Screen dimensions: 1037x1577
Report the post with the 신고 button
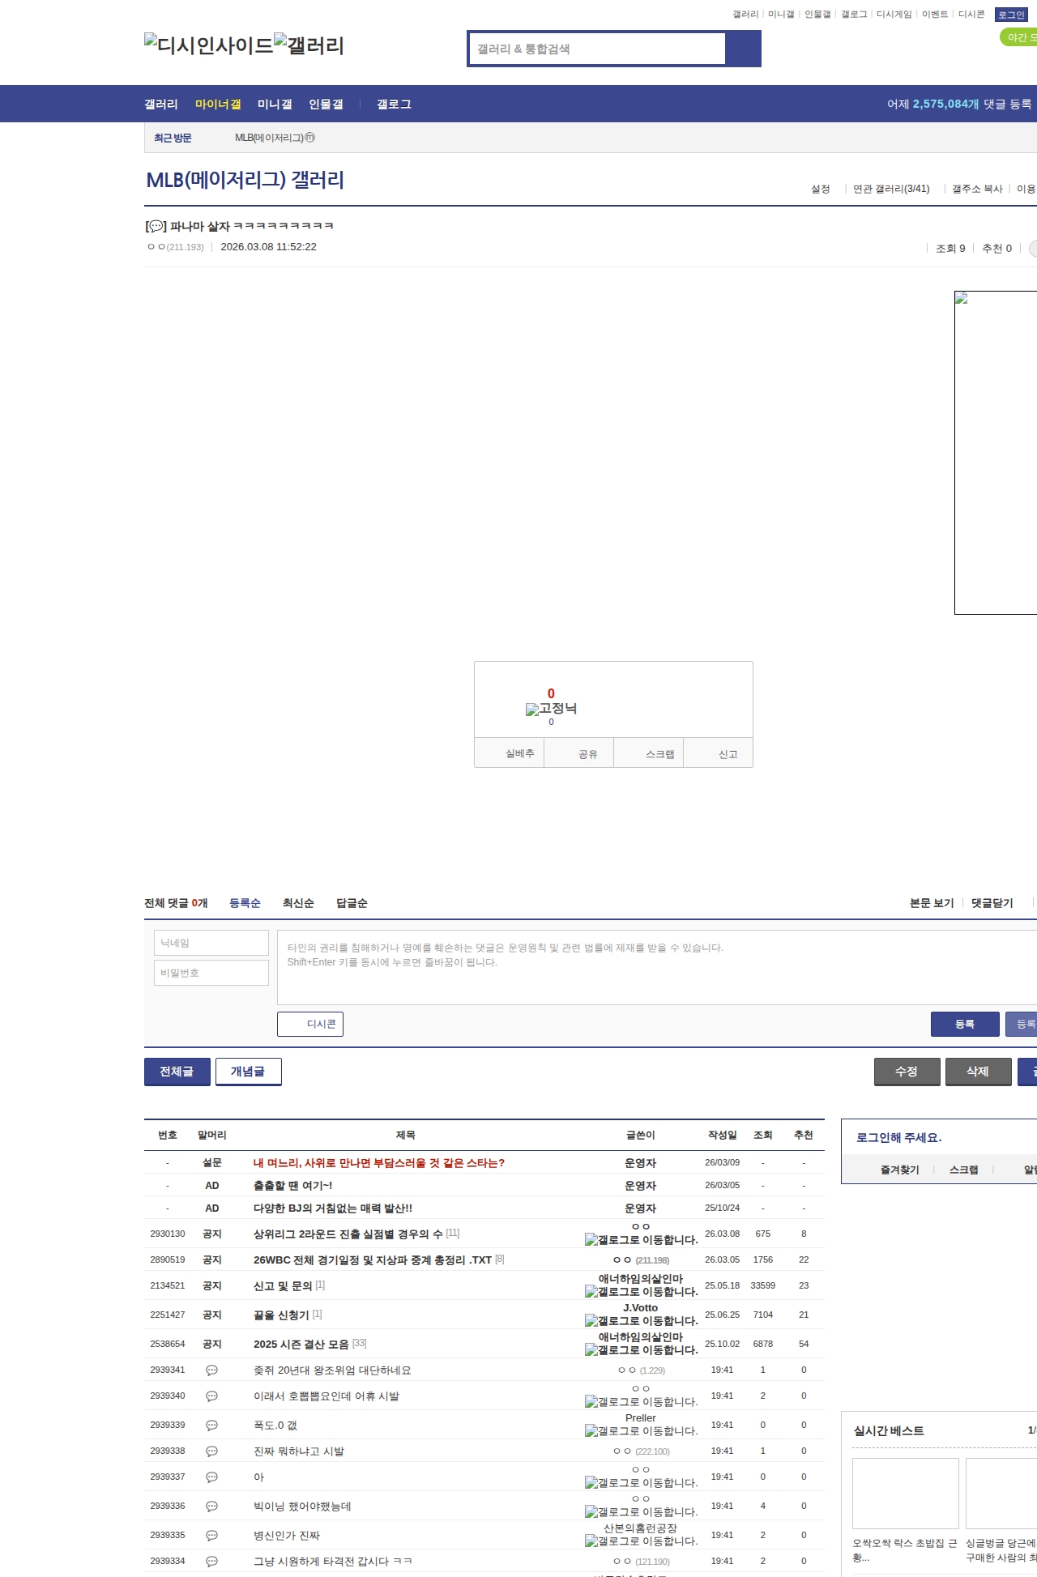tap(719, 753)
